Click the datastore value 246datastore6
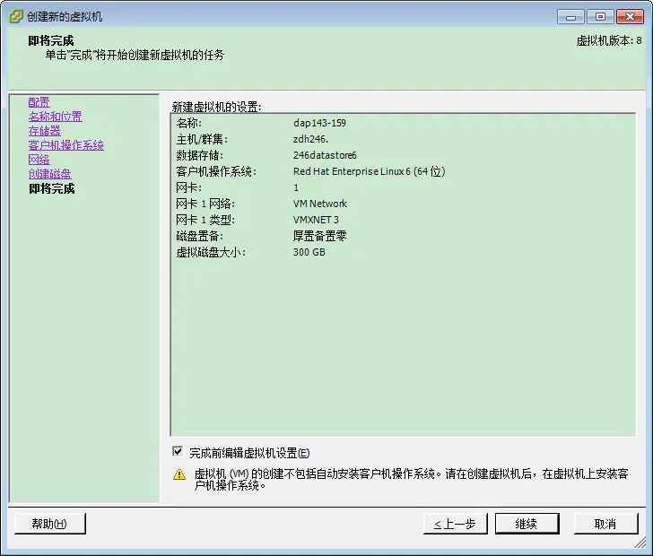 [325, 155]
